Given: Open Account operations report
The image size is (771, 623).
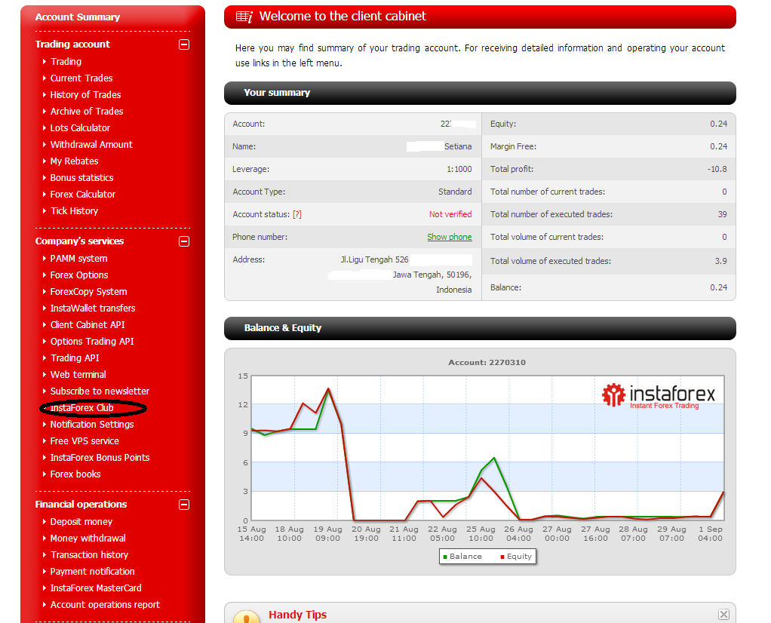Looking at the screenshot, I should (x=105, y=605).
